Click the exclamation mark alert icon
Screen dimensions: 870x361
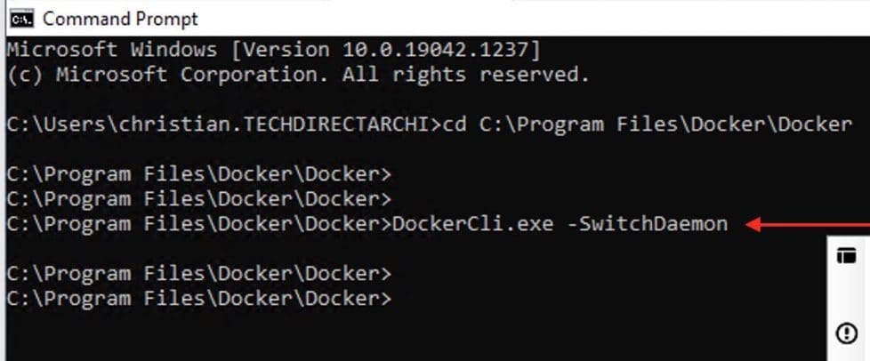pyautogui.click(x=846, y=333)
